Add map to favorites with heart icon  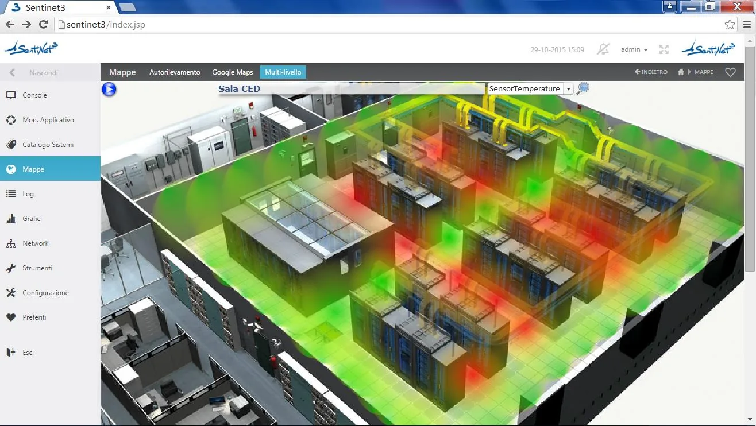[x=730, y=72]
